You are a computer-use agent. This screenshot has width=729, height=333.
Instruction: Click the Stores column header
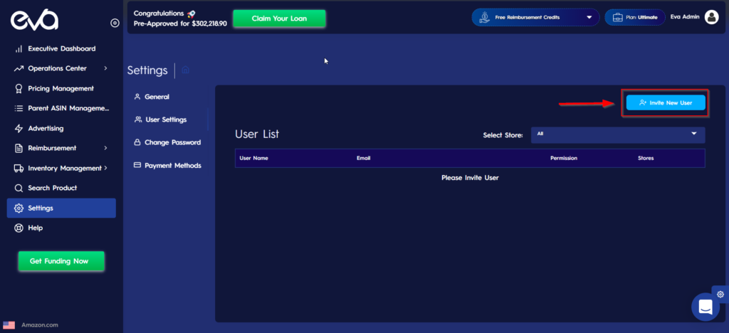pyautogui.click(x=646, y=159)
